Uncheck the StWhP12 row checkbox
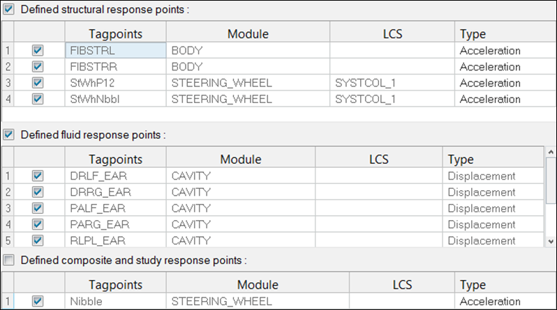The width and height of the screenshot is (557, 310). pos(38,83)
